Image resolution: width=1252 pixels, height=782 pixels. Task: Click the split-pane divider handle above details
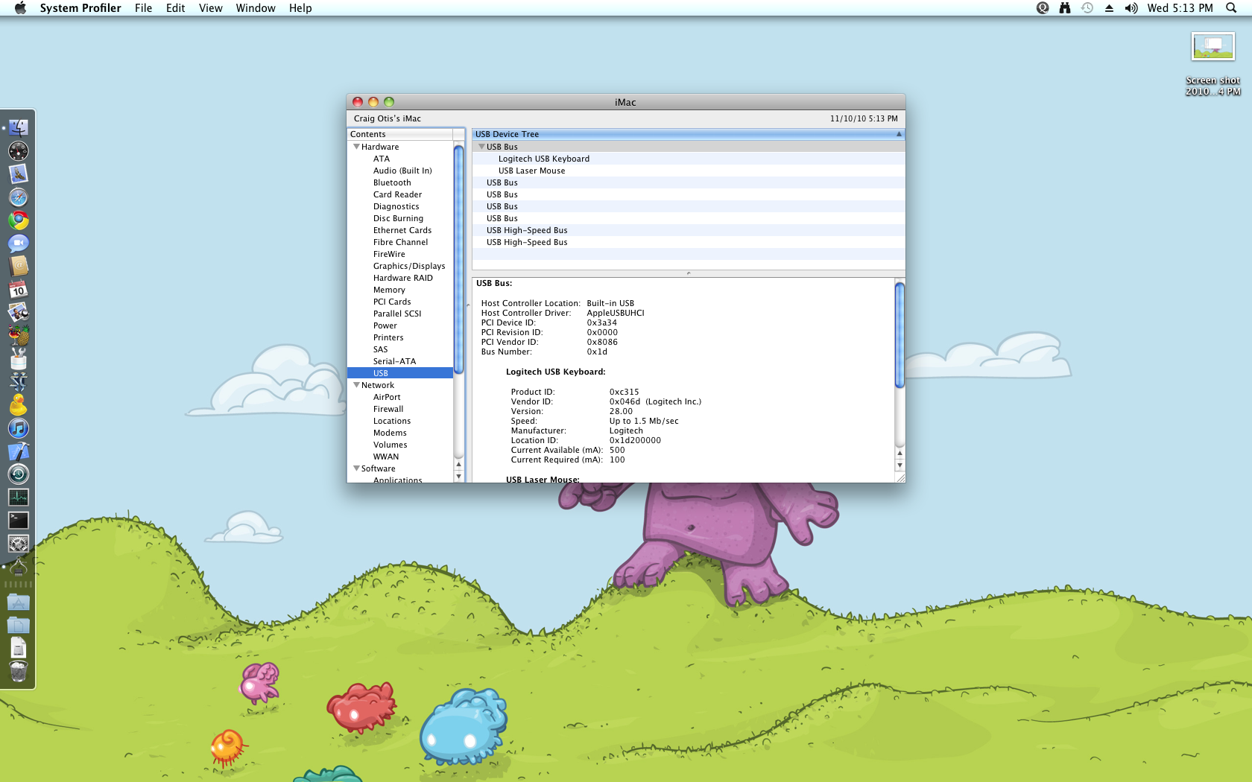click(x=689, y=273)
